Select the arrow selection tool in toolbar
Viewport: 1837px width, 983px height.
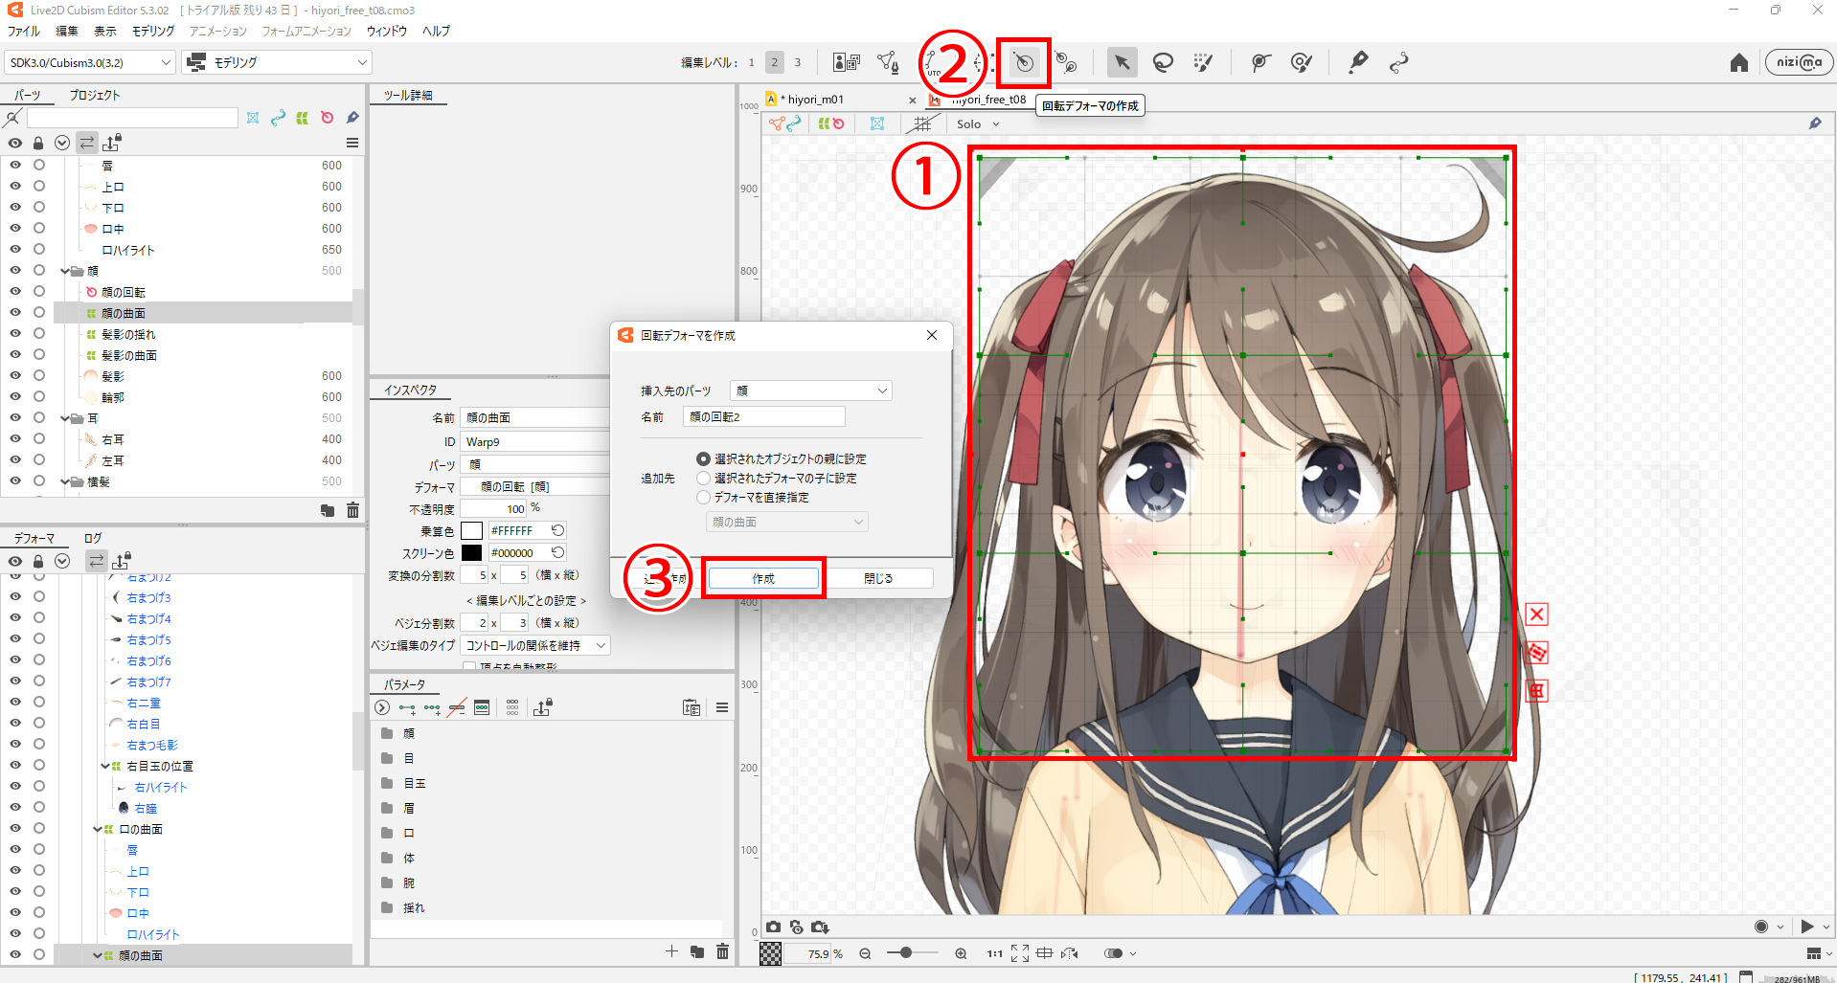pyautogui.click(x=1122, y=63)
